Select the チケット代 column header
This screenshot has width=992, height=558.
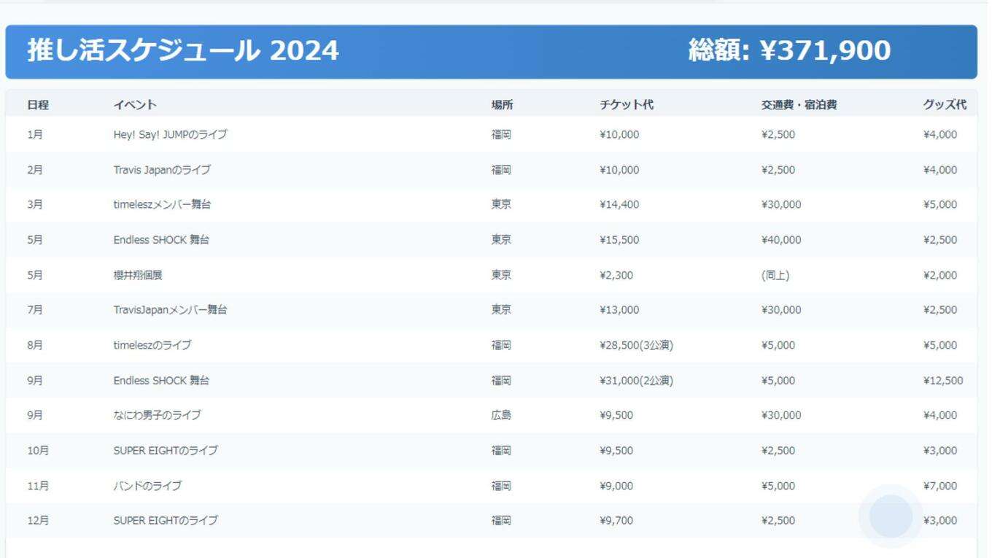pyautogui.click(x=627, y=105)
